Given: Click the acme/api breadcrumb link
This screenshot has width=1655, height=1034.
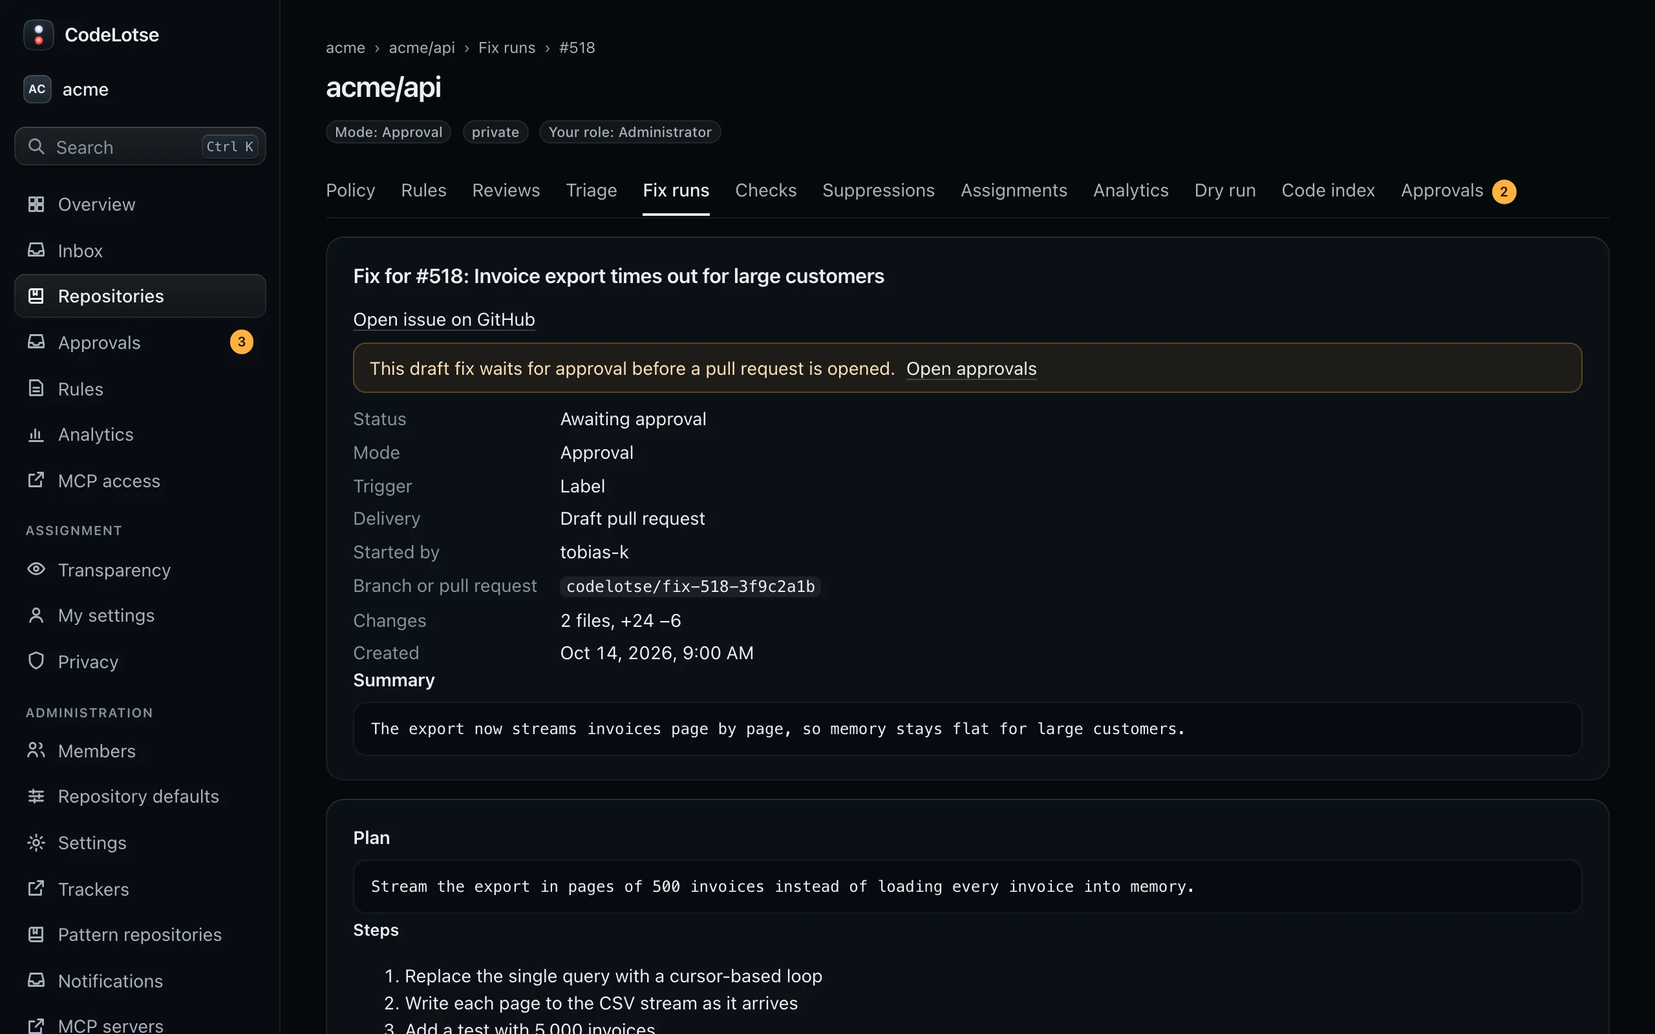Looking at the screenshot, I should pos(422,48).
